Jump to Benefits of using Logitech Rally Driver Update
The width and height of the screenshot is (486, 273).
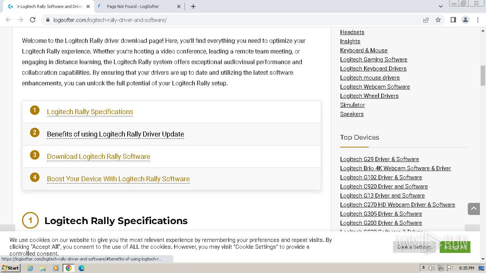click(x=115, y=134)
